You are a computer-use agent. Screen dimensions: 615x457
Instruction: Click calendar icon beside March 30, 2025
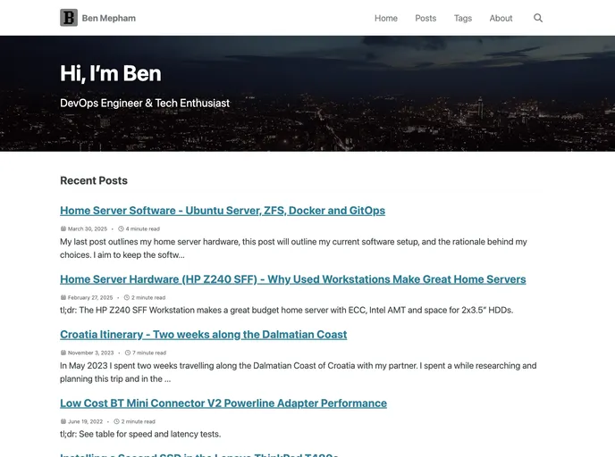coord(63,228)
